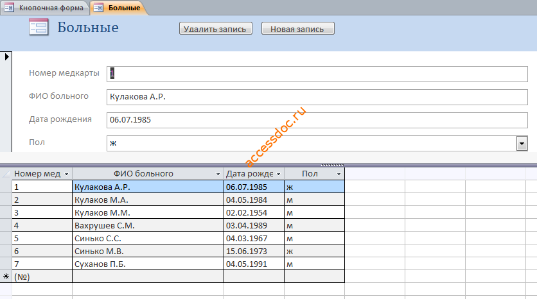Viewport: 537px width, 299px height.
Task: Click the Номер мед cell with value 4
Action: [42, 225]
